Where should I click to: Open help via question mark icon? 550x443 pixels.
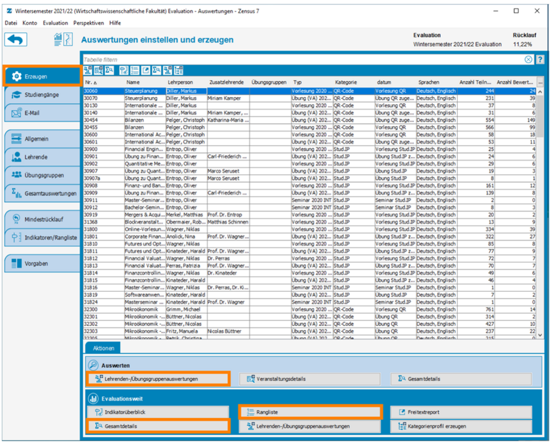(540, 59)
